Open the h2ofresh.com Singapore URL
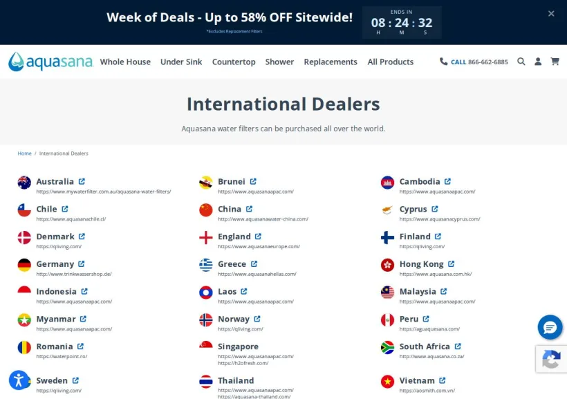This screenshot has width=567, height=399. 243,363
